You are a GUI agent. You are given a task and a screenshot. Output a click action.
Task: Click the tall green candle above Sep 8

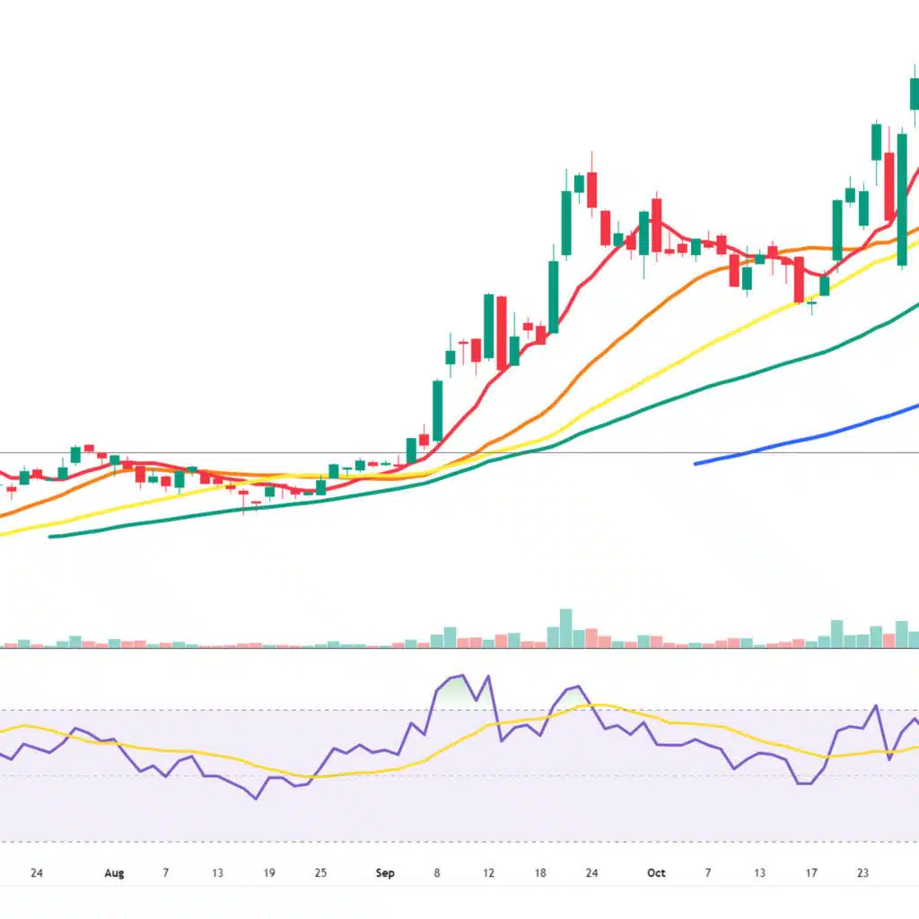(438, 410)
